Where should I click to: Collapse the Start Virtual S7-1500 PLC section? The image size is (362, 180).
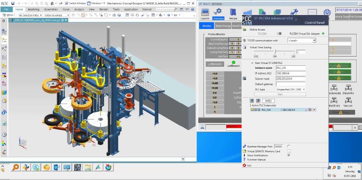(252, 63)
